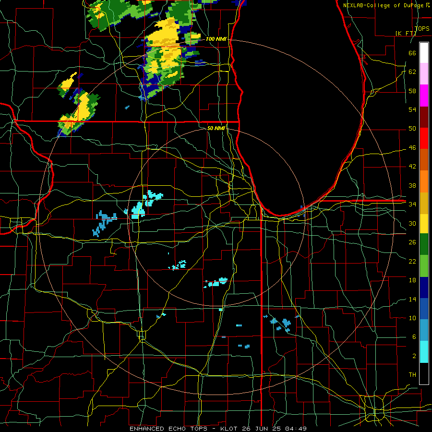Click the 'KLOT' station identifier in caption
This screenshot has height=432, width=432.
click(x=229, y=429)
